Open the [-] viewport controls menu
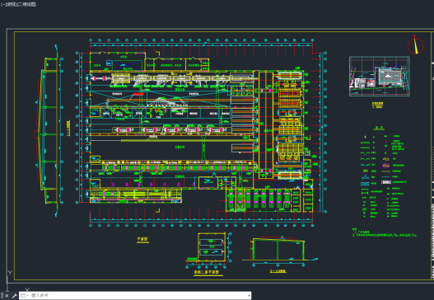 tap(2, 4)
